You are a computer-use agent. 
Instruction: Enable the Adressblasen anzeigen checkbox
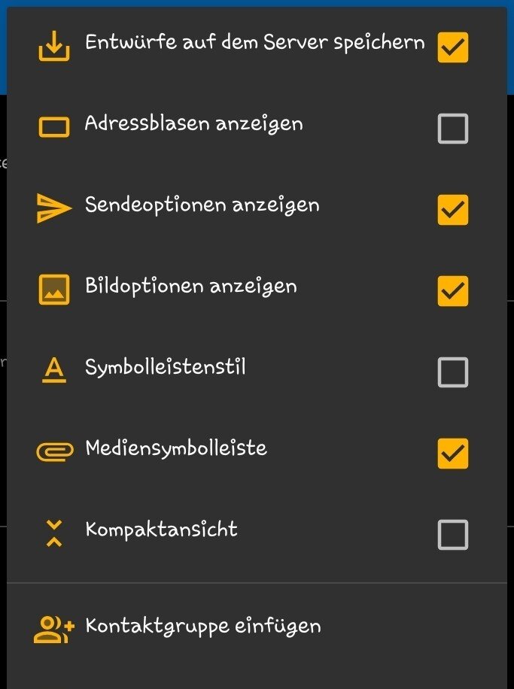pyautogui.click(x=452, y=129)
